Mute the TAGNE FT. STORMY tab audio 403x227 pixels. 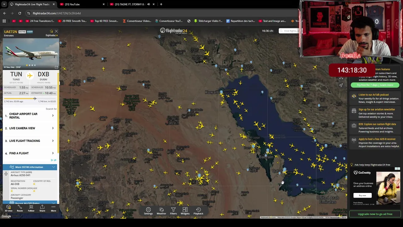[x=149, y=4]
